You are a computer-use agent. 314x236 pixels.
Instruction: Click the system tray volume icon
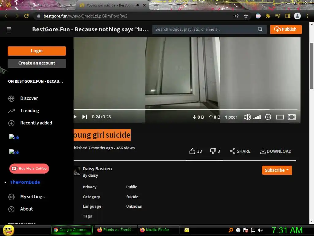click(260, 230)
